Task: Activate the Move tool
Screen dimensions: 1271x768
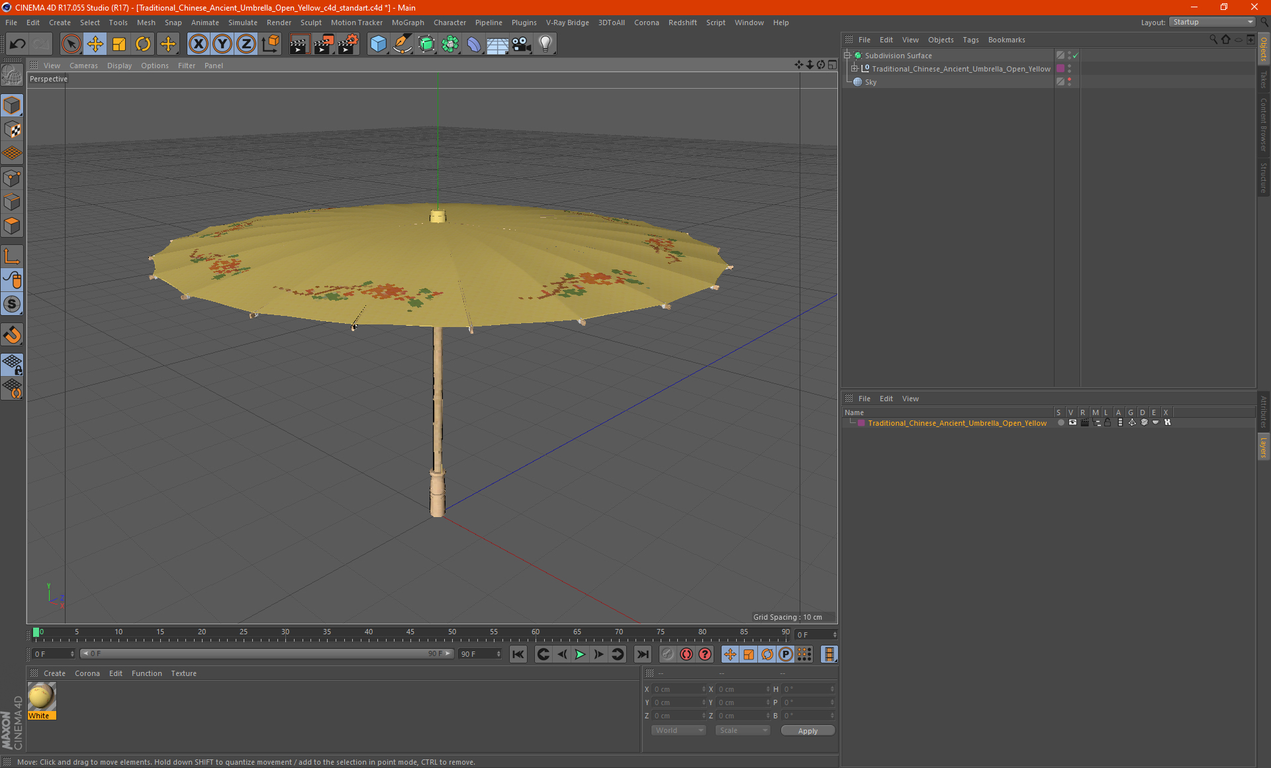Action: pos(95,44)
